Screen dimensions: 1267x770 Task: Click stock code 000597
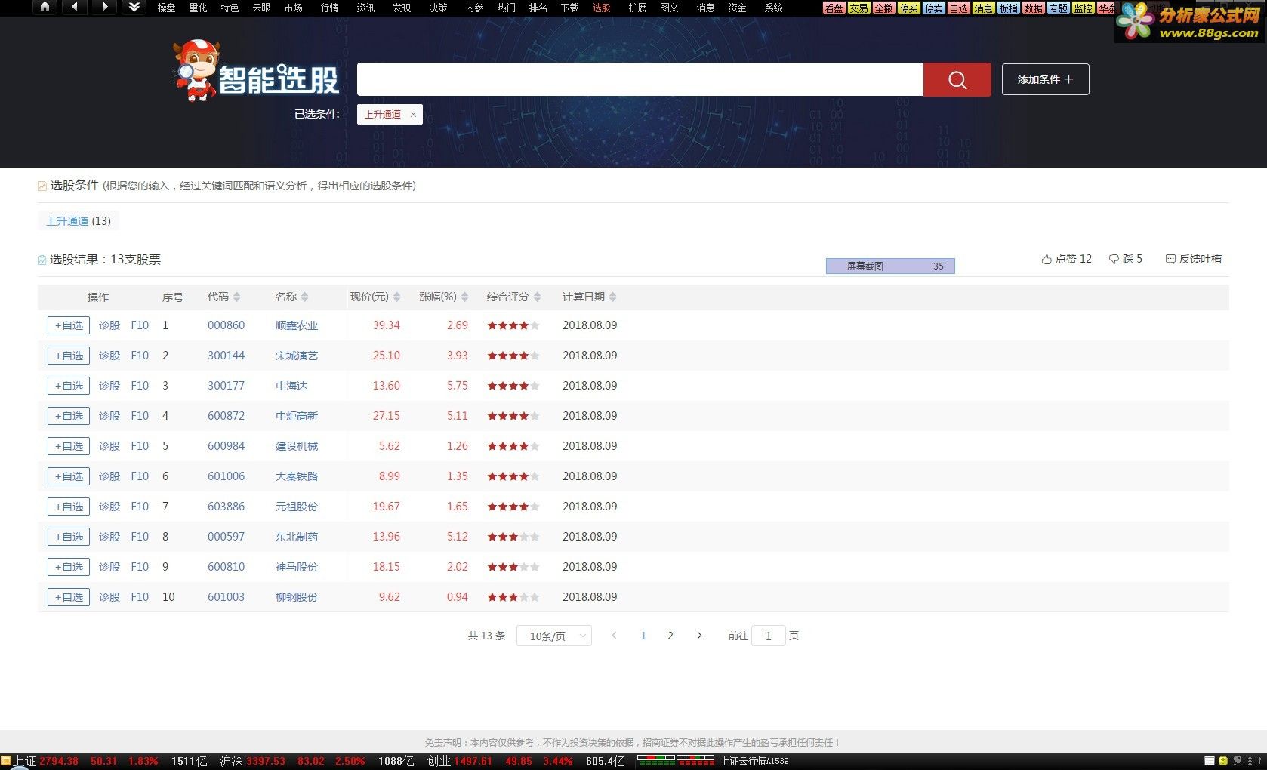(227, 537)
